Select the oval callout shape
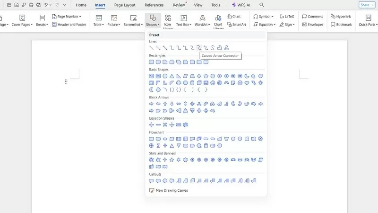The width and height of the screenshot is (378, 213). 165,180
